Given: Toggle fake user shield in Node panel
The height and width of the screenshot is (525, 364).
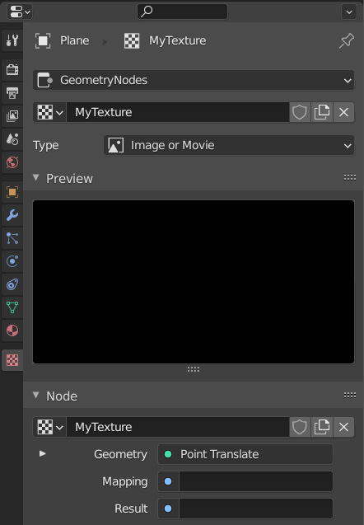Looking at the screenshot, I should [300, 427].
